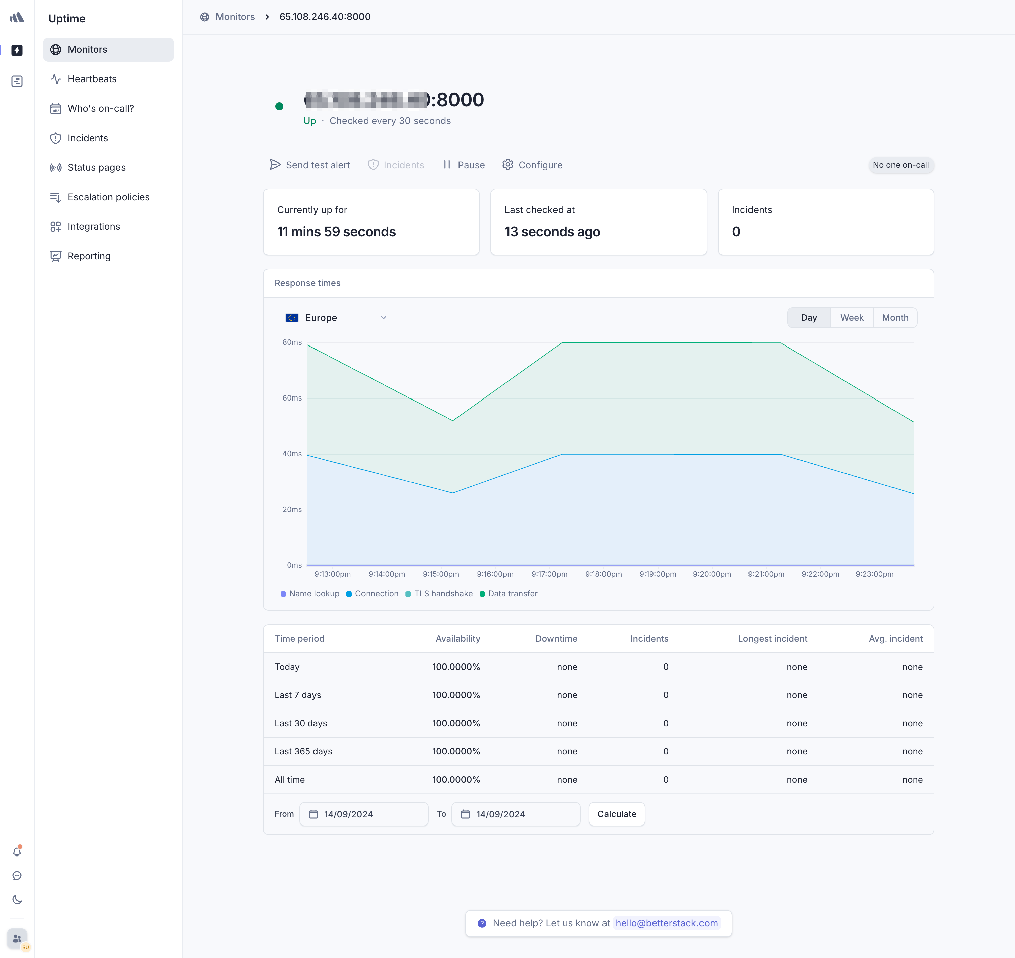This screenshot has width=1015, height=958.
Task: Open Status pages from the sidebar
Action: click(x=96, y=167)
